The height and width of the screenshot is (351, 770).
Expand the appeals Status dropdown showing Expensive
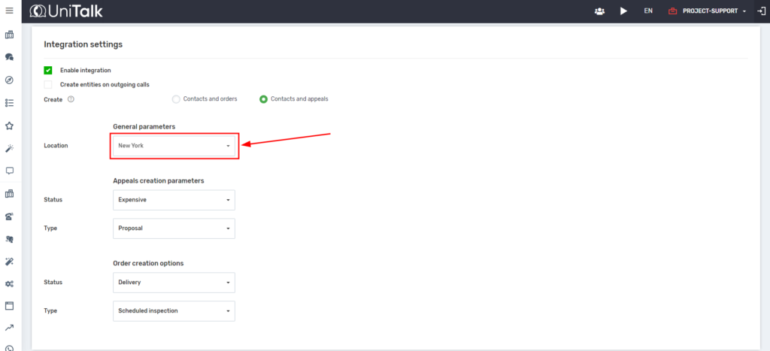[174, 200]
